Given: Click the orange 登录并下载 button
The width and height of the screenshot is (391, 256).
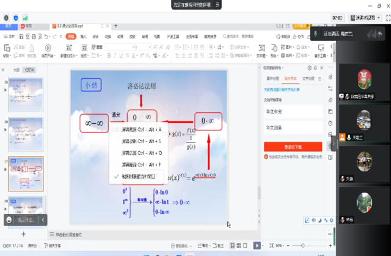Looking at the screenshot, I should (293, 147).
